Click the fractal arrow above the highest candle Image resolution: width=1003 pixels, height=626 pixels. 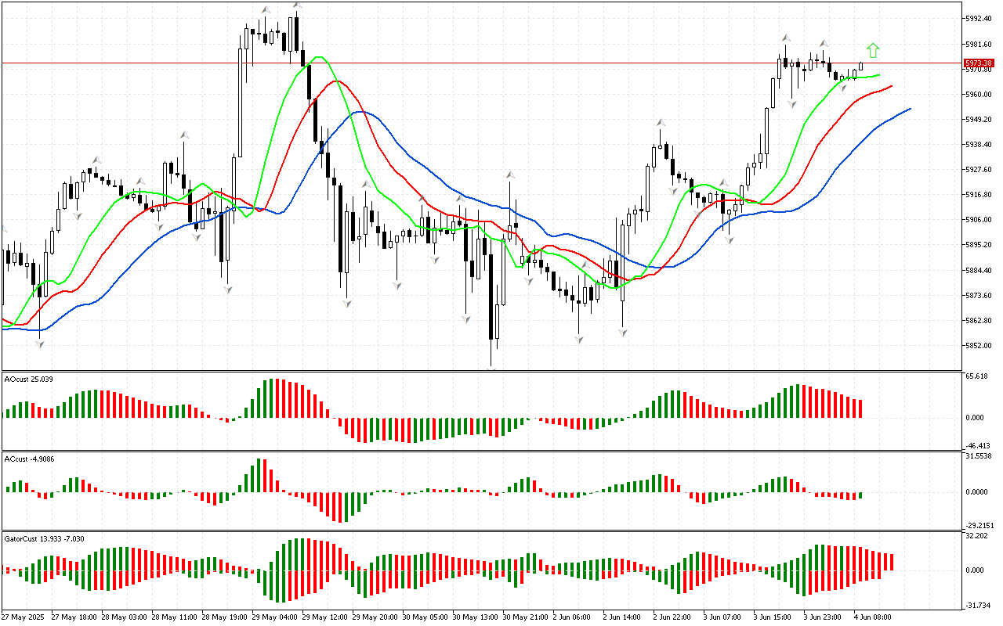(297, 5)
